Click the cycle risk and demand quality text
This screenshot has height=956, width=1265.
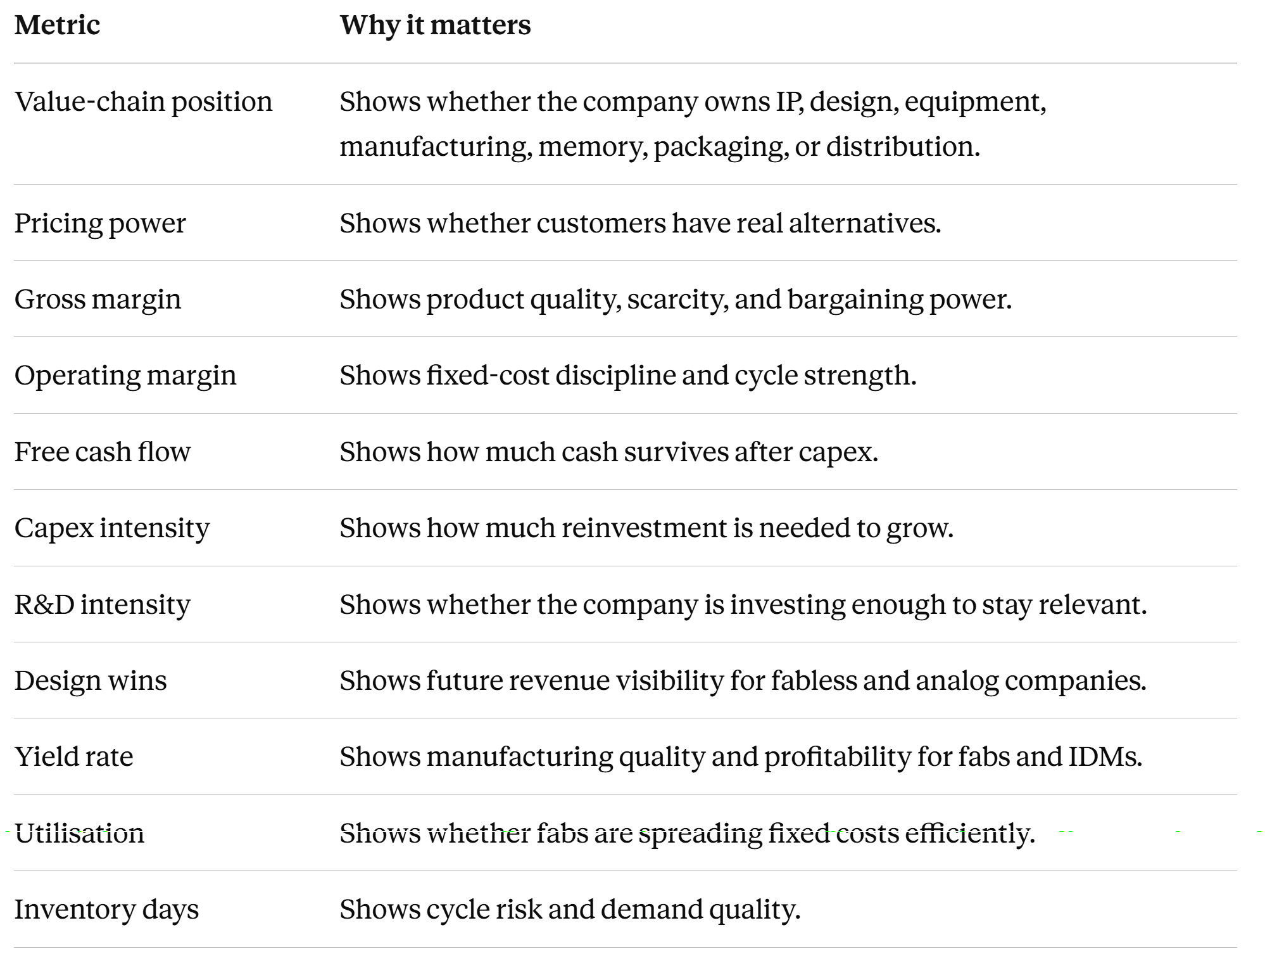(x=570, y=909)
